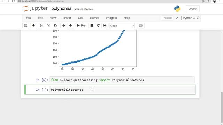Viewport: 223px width, 125px height.
Task: Click the Python 3 kernel name
Action: (189, 18)
